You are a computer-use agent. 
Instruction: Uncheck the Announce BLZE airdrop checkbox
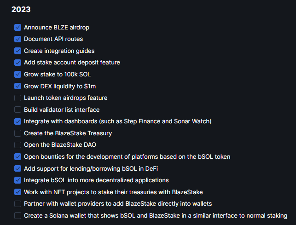pos(17,28)
